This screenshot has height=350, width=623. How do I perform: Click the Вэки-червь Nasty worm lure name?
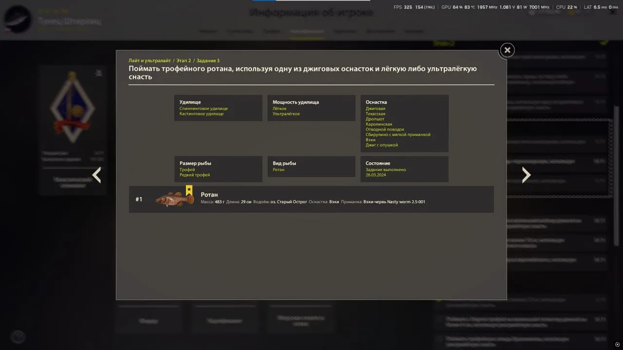point(394,202)
